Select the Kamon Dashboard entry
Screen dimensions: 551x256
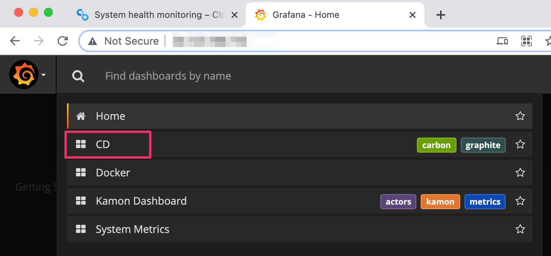click(141, 201)
